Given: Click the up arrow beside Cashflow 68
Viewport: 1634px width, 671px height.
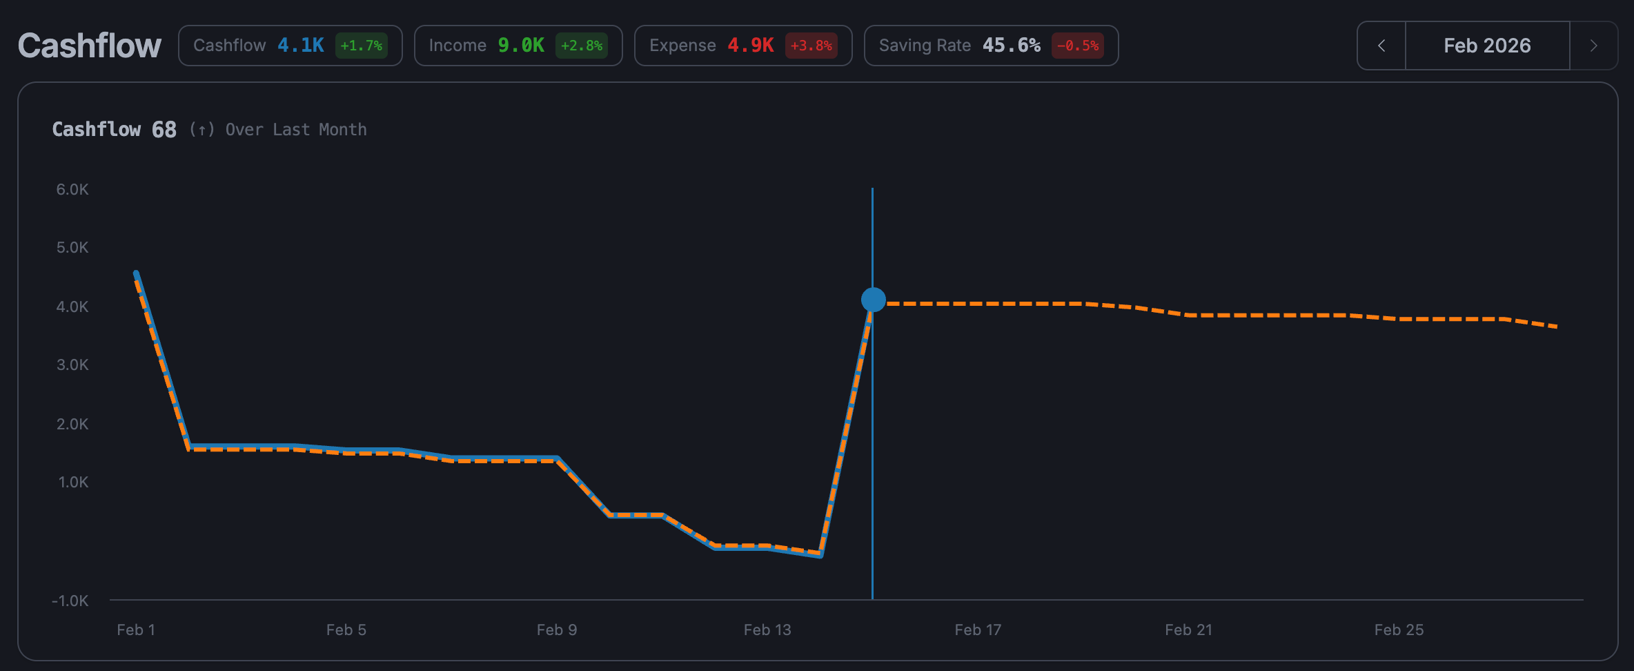Looking at the screenshot, I should click(201, 130).
